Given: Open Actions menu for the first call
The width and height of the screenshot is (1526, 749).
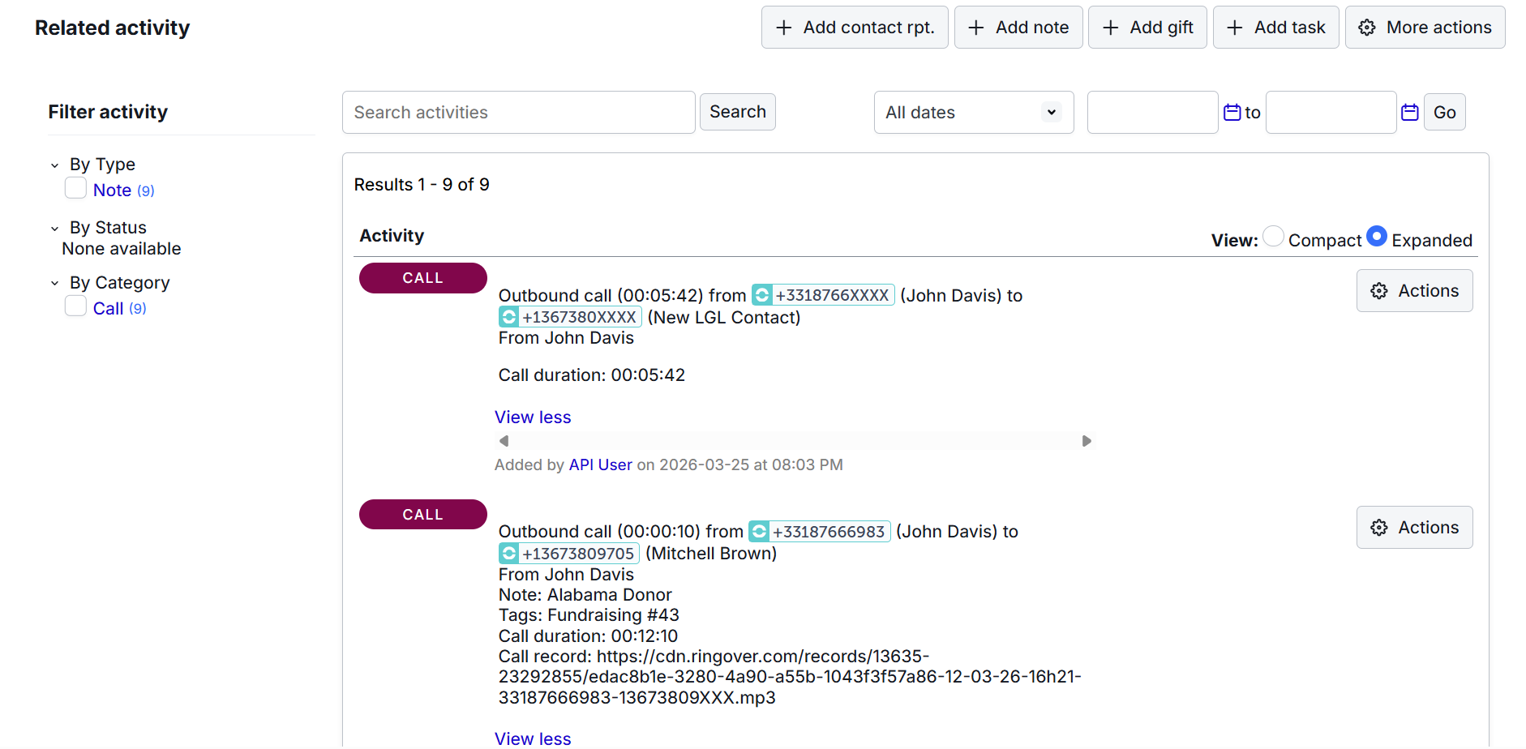Looking at the screenshot, I should tap(1414, 291).
